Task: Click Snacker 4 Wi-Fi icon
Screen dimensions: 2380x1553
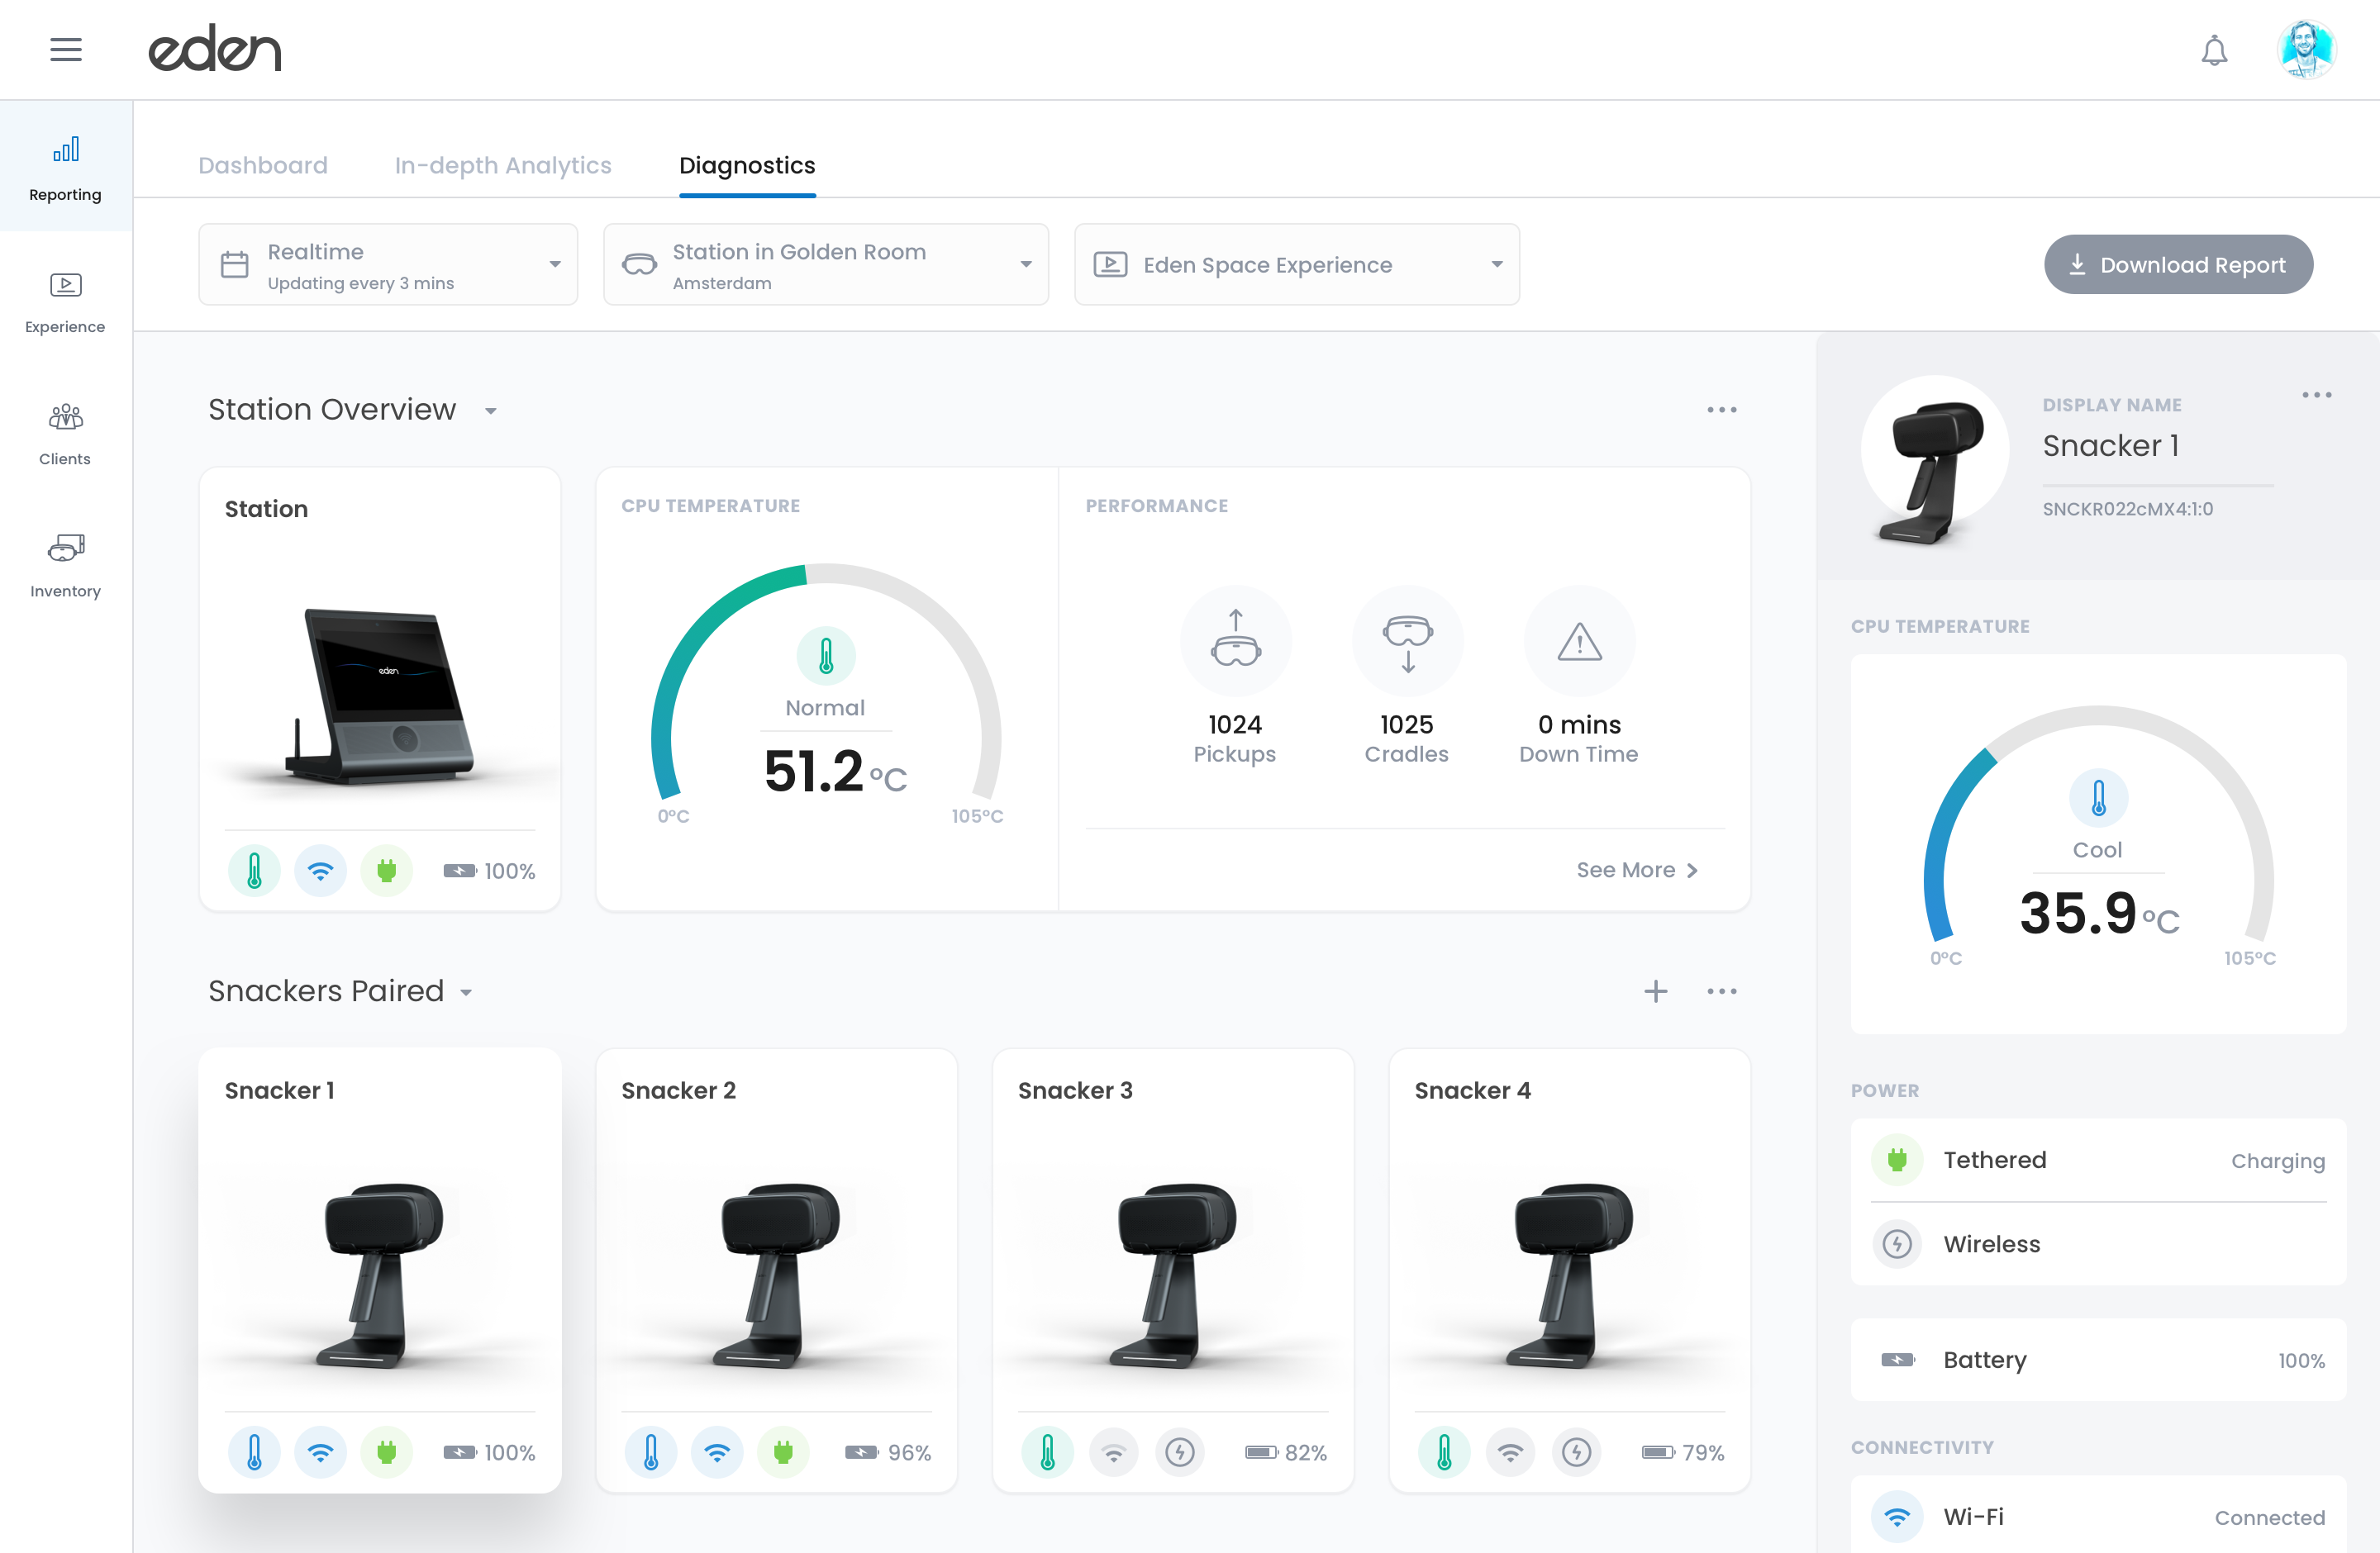Action: click(1510, 1452)
